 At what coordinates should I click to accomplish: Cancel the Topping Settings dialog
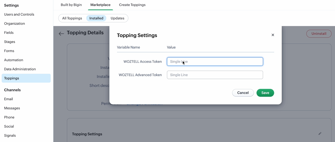click(x=243, y=93)
